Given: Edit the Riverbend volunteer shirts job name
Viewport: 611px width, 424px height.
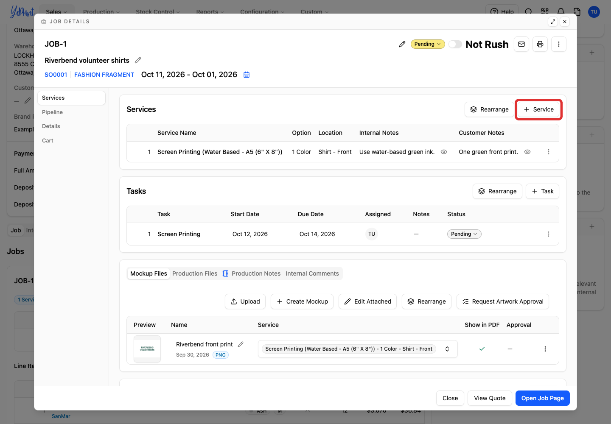Looking at the screenshot, I should click(138, 60).
